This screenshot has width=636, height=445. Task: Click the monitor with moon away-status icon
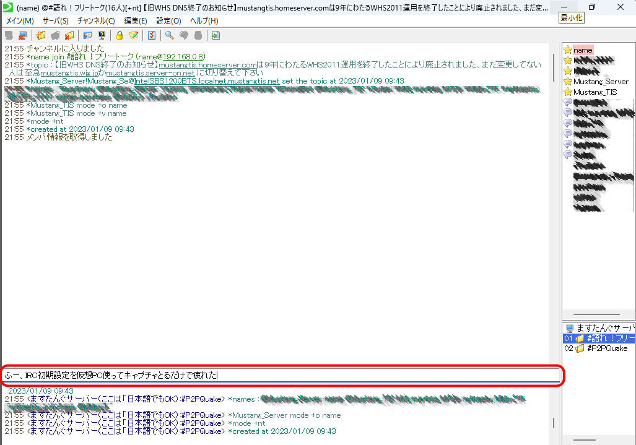click(101, 35)
